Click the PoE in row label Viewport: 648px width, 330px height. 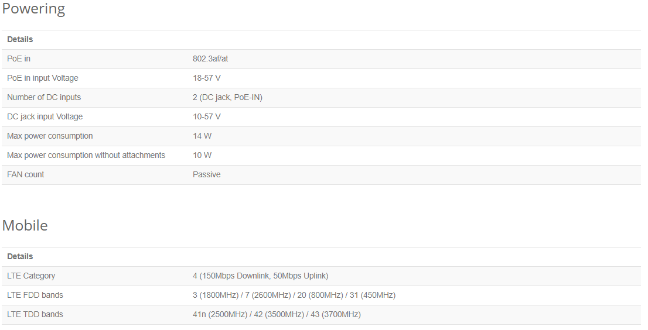19,59
